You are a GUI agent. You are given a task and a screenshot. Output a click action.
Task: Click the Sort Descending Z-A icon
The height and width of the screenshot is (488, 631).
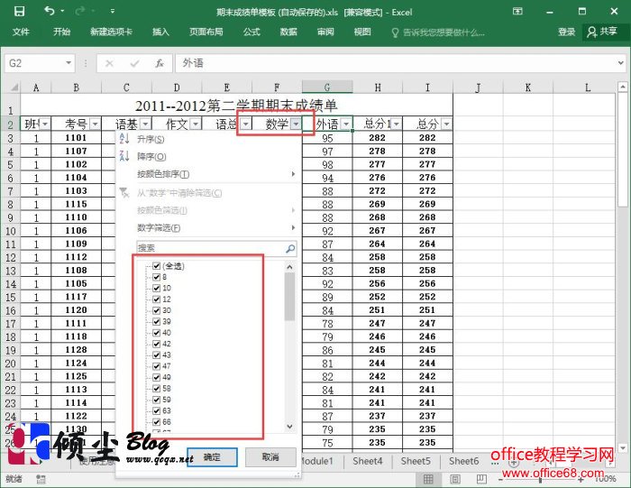pyautogui.click(x=124, y=156)
